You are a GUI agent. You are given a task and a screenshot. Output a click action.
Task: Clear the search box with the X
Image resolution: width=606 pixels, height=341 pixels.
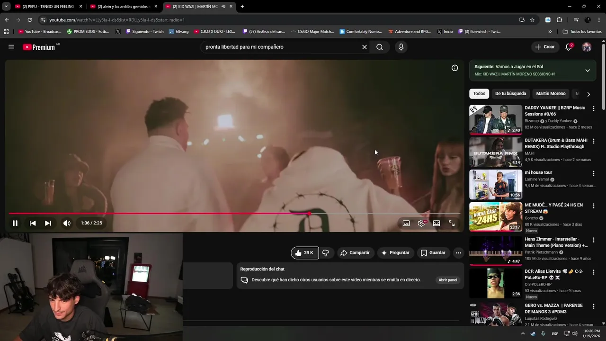point(365,47)
